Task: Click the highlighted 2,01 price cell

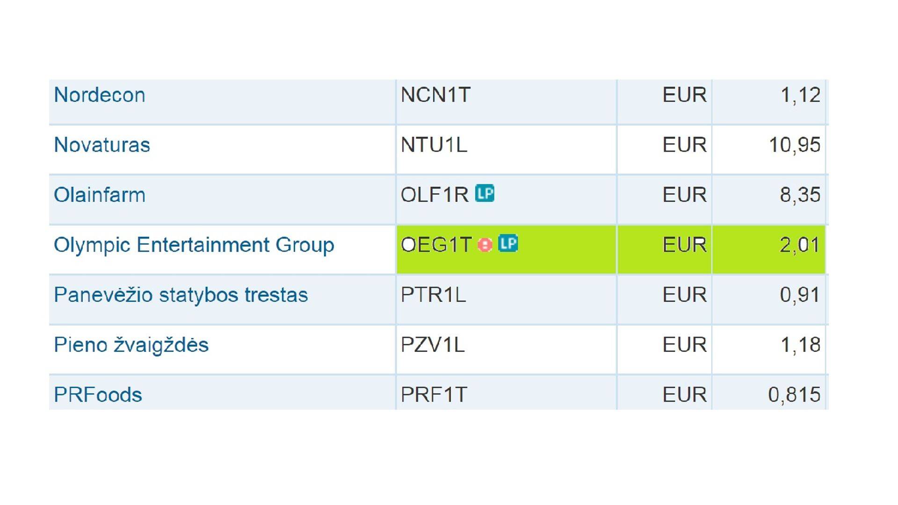Action: point(799,245)
